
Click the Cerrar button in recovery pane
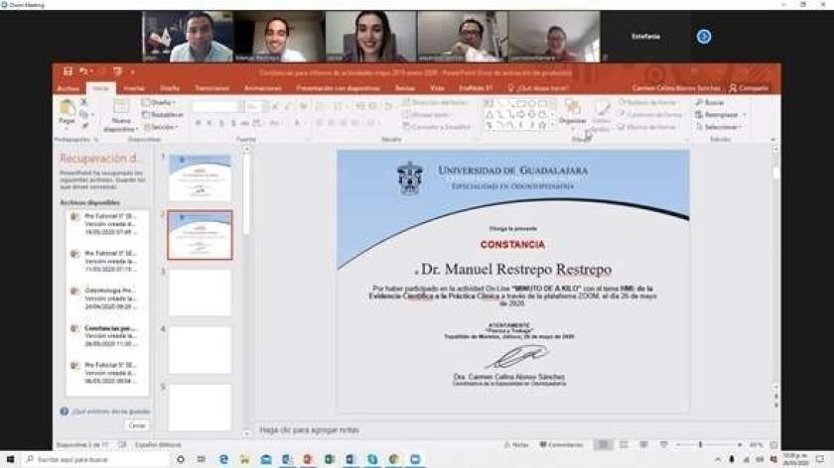(x=136, y=425)
